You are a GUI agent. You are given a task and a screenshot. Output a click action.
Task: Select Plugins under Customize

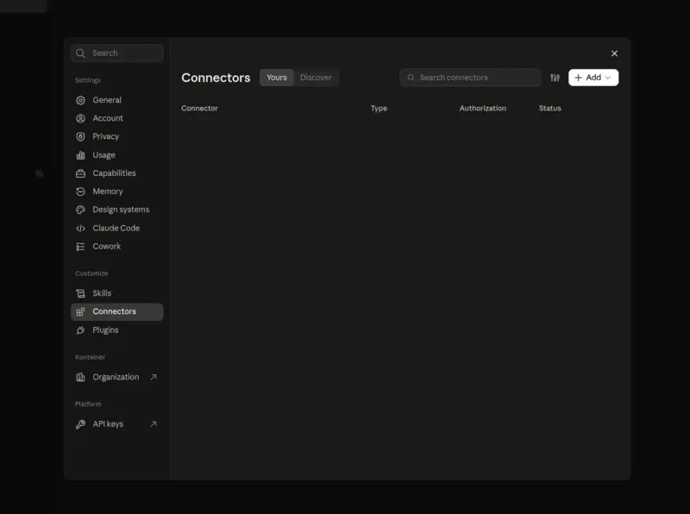click(117, 330)
